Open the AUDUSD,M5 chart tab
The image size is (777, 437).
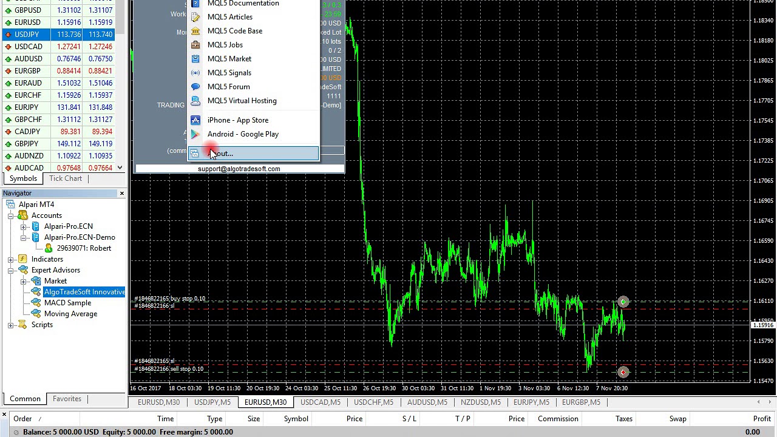tap(427, 402)
